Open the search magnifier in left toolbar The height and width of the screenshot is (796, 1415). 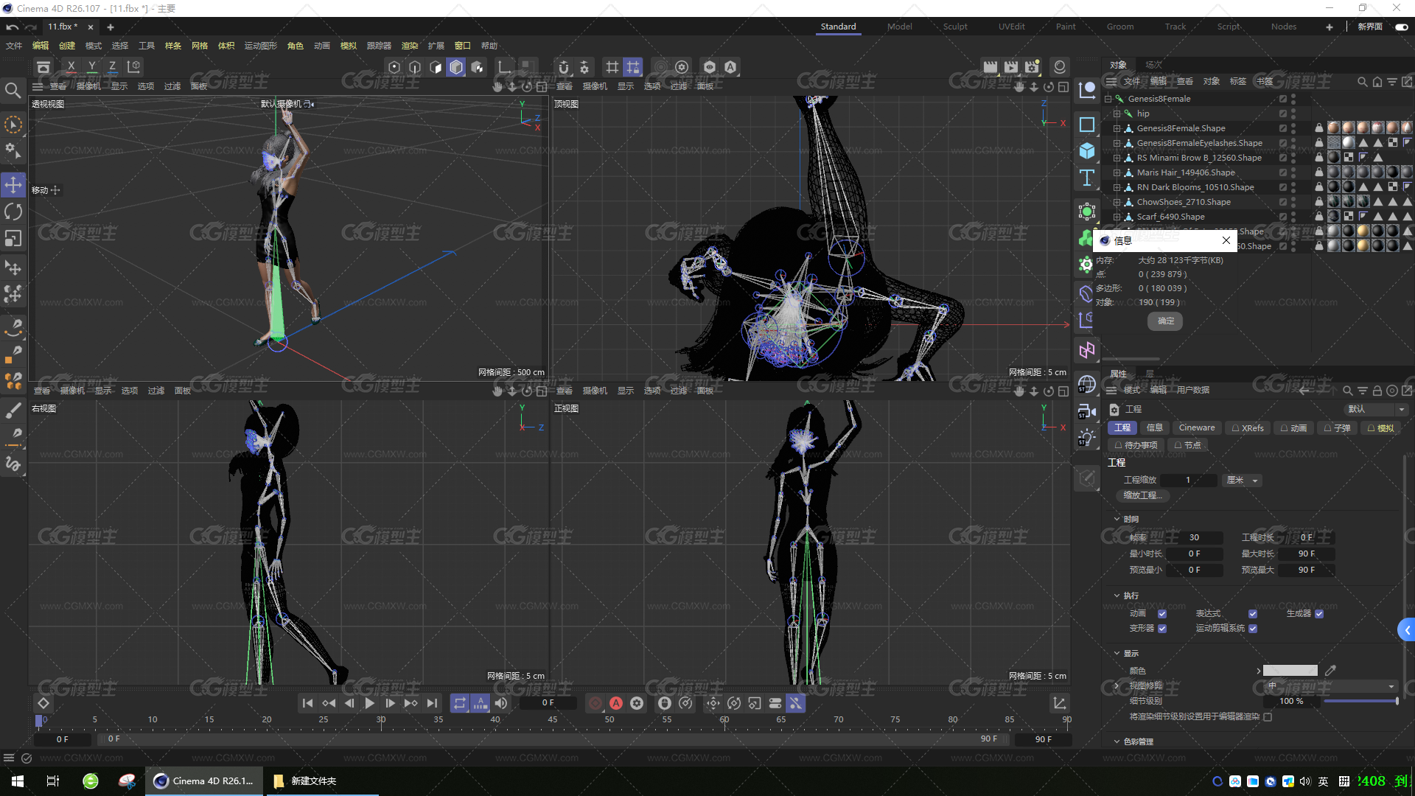pyautogui.click(x=13, y=91)
